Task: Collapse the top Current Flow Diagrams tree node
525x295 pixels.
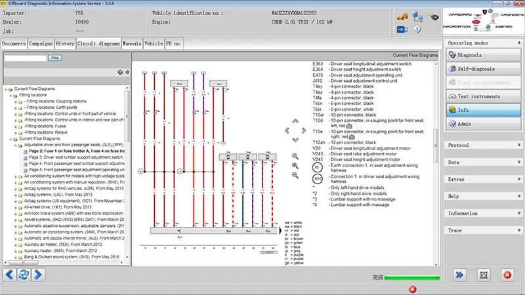Action: coord(6,89)
